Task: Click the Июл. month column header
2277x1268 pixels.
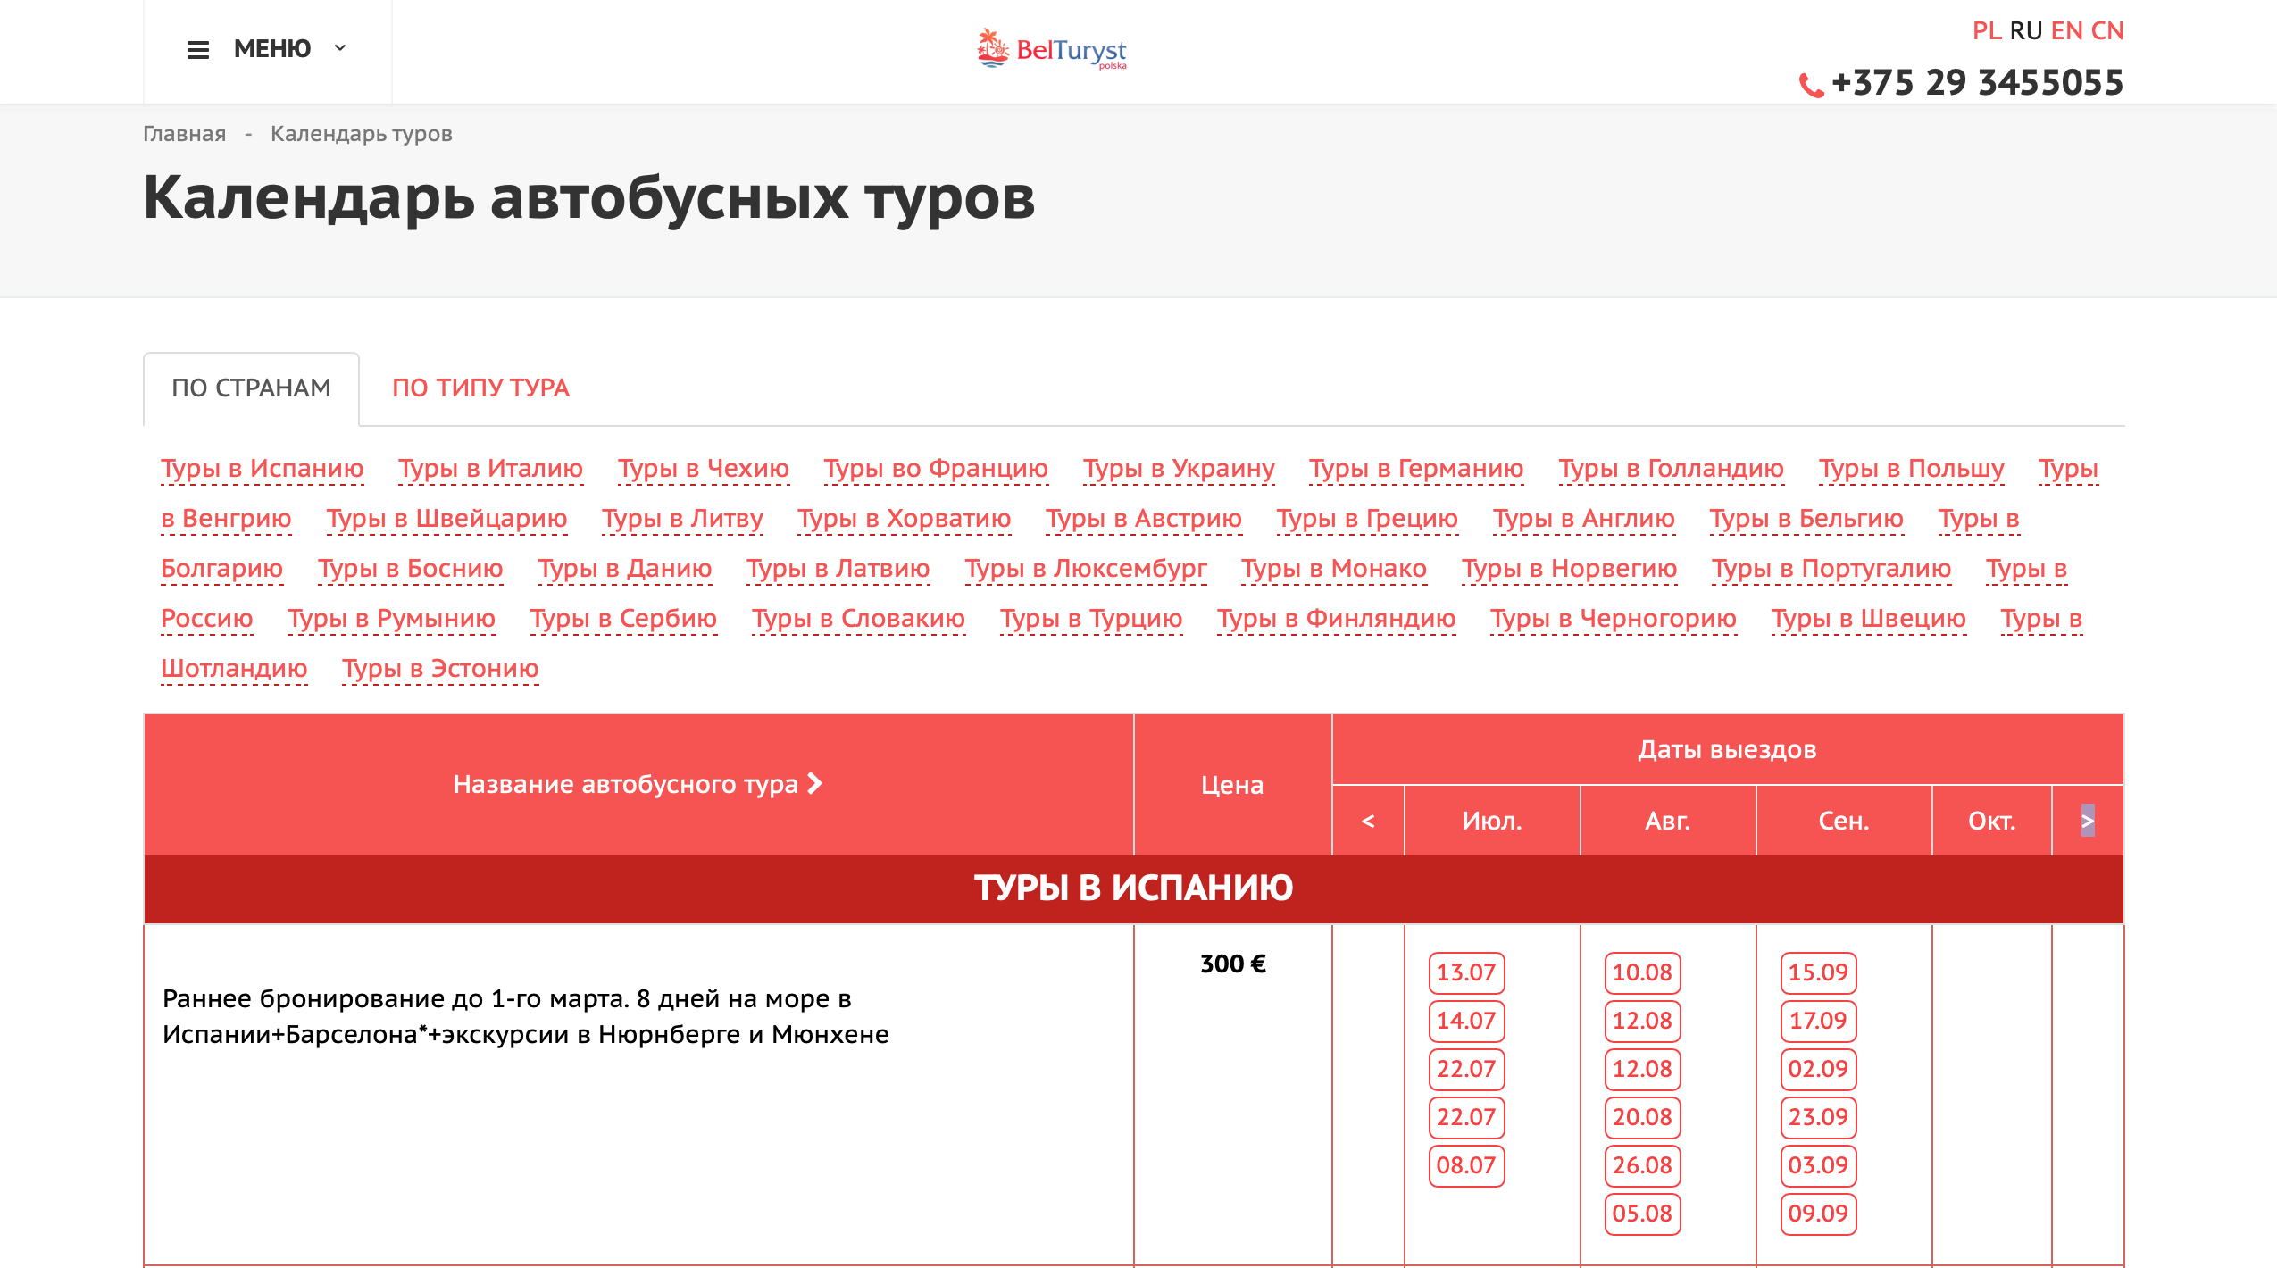Action: [x=1492, y=821]
